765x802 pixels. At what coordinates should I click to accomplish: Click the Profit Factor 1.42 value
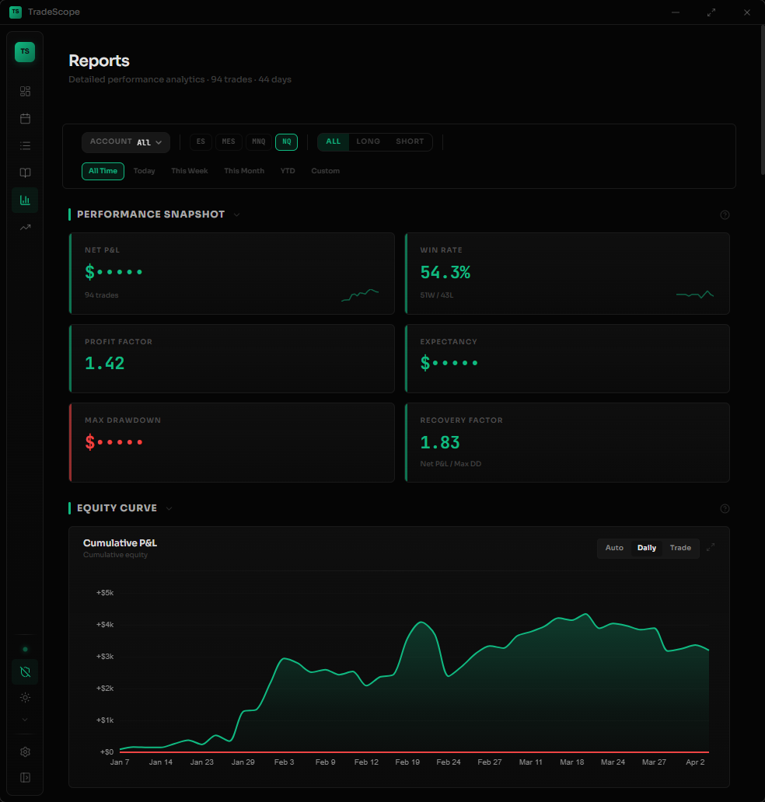[104, 363]
